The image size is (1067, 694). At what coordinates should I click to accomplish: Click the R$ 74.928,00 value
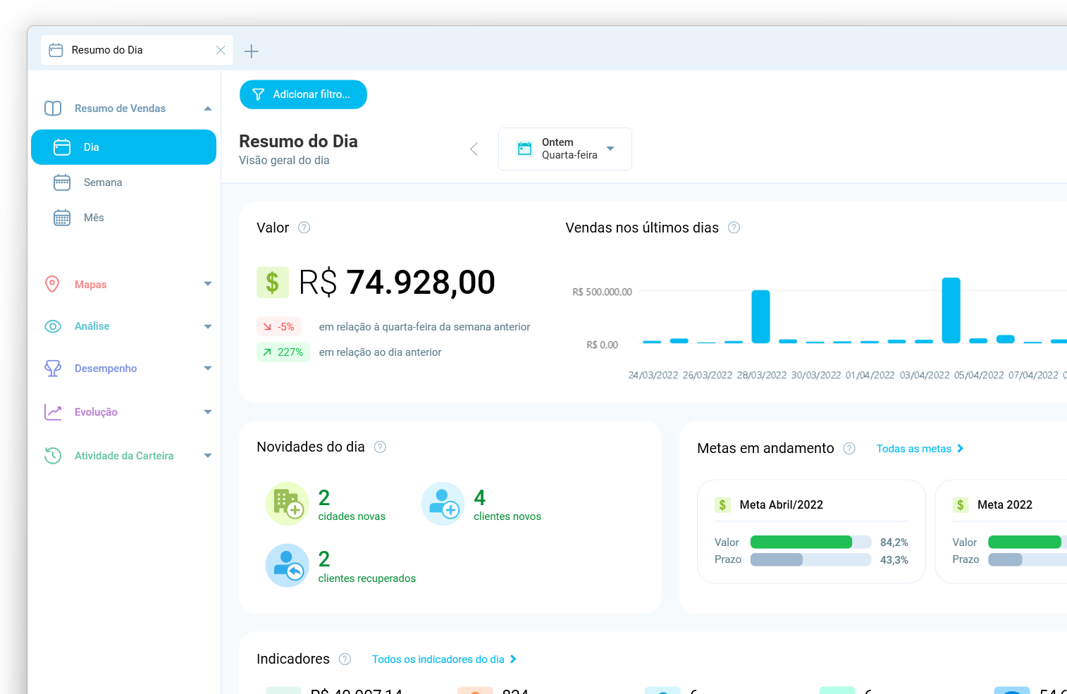click(397, 283)
